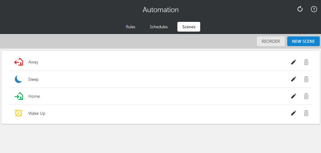Open the help question mark icon
Image resolution: width=321 pixels, height=153 pixels.
pyautogui.click(x=314, y=9)
